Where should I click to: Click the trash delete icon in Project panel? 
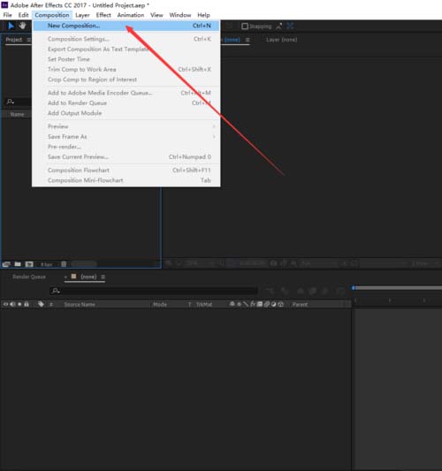[x=64, y=264]
